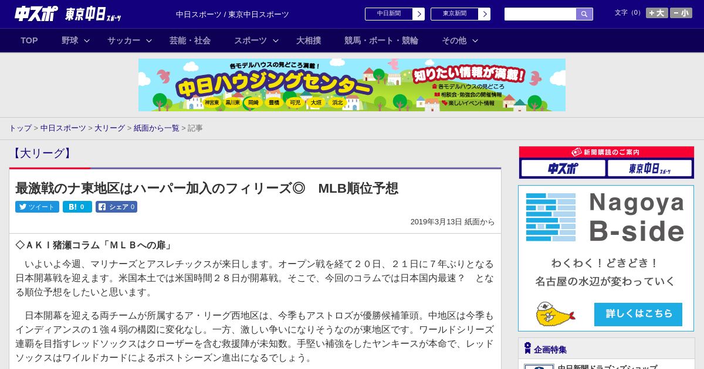Click the 企画特集 heading
704x369 pixels.
550,349
